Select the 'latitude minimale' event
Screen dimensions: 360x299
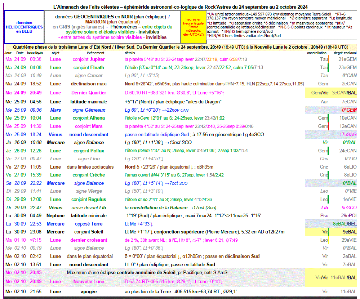[x=89, y=215]
